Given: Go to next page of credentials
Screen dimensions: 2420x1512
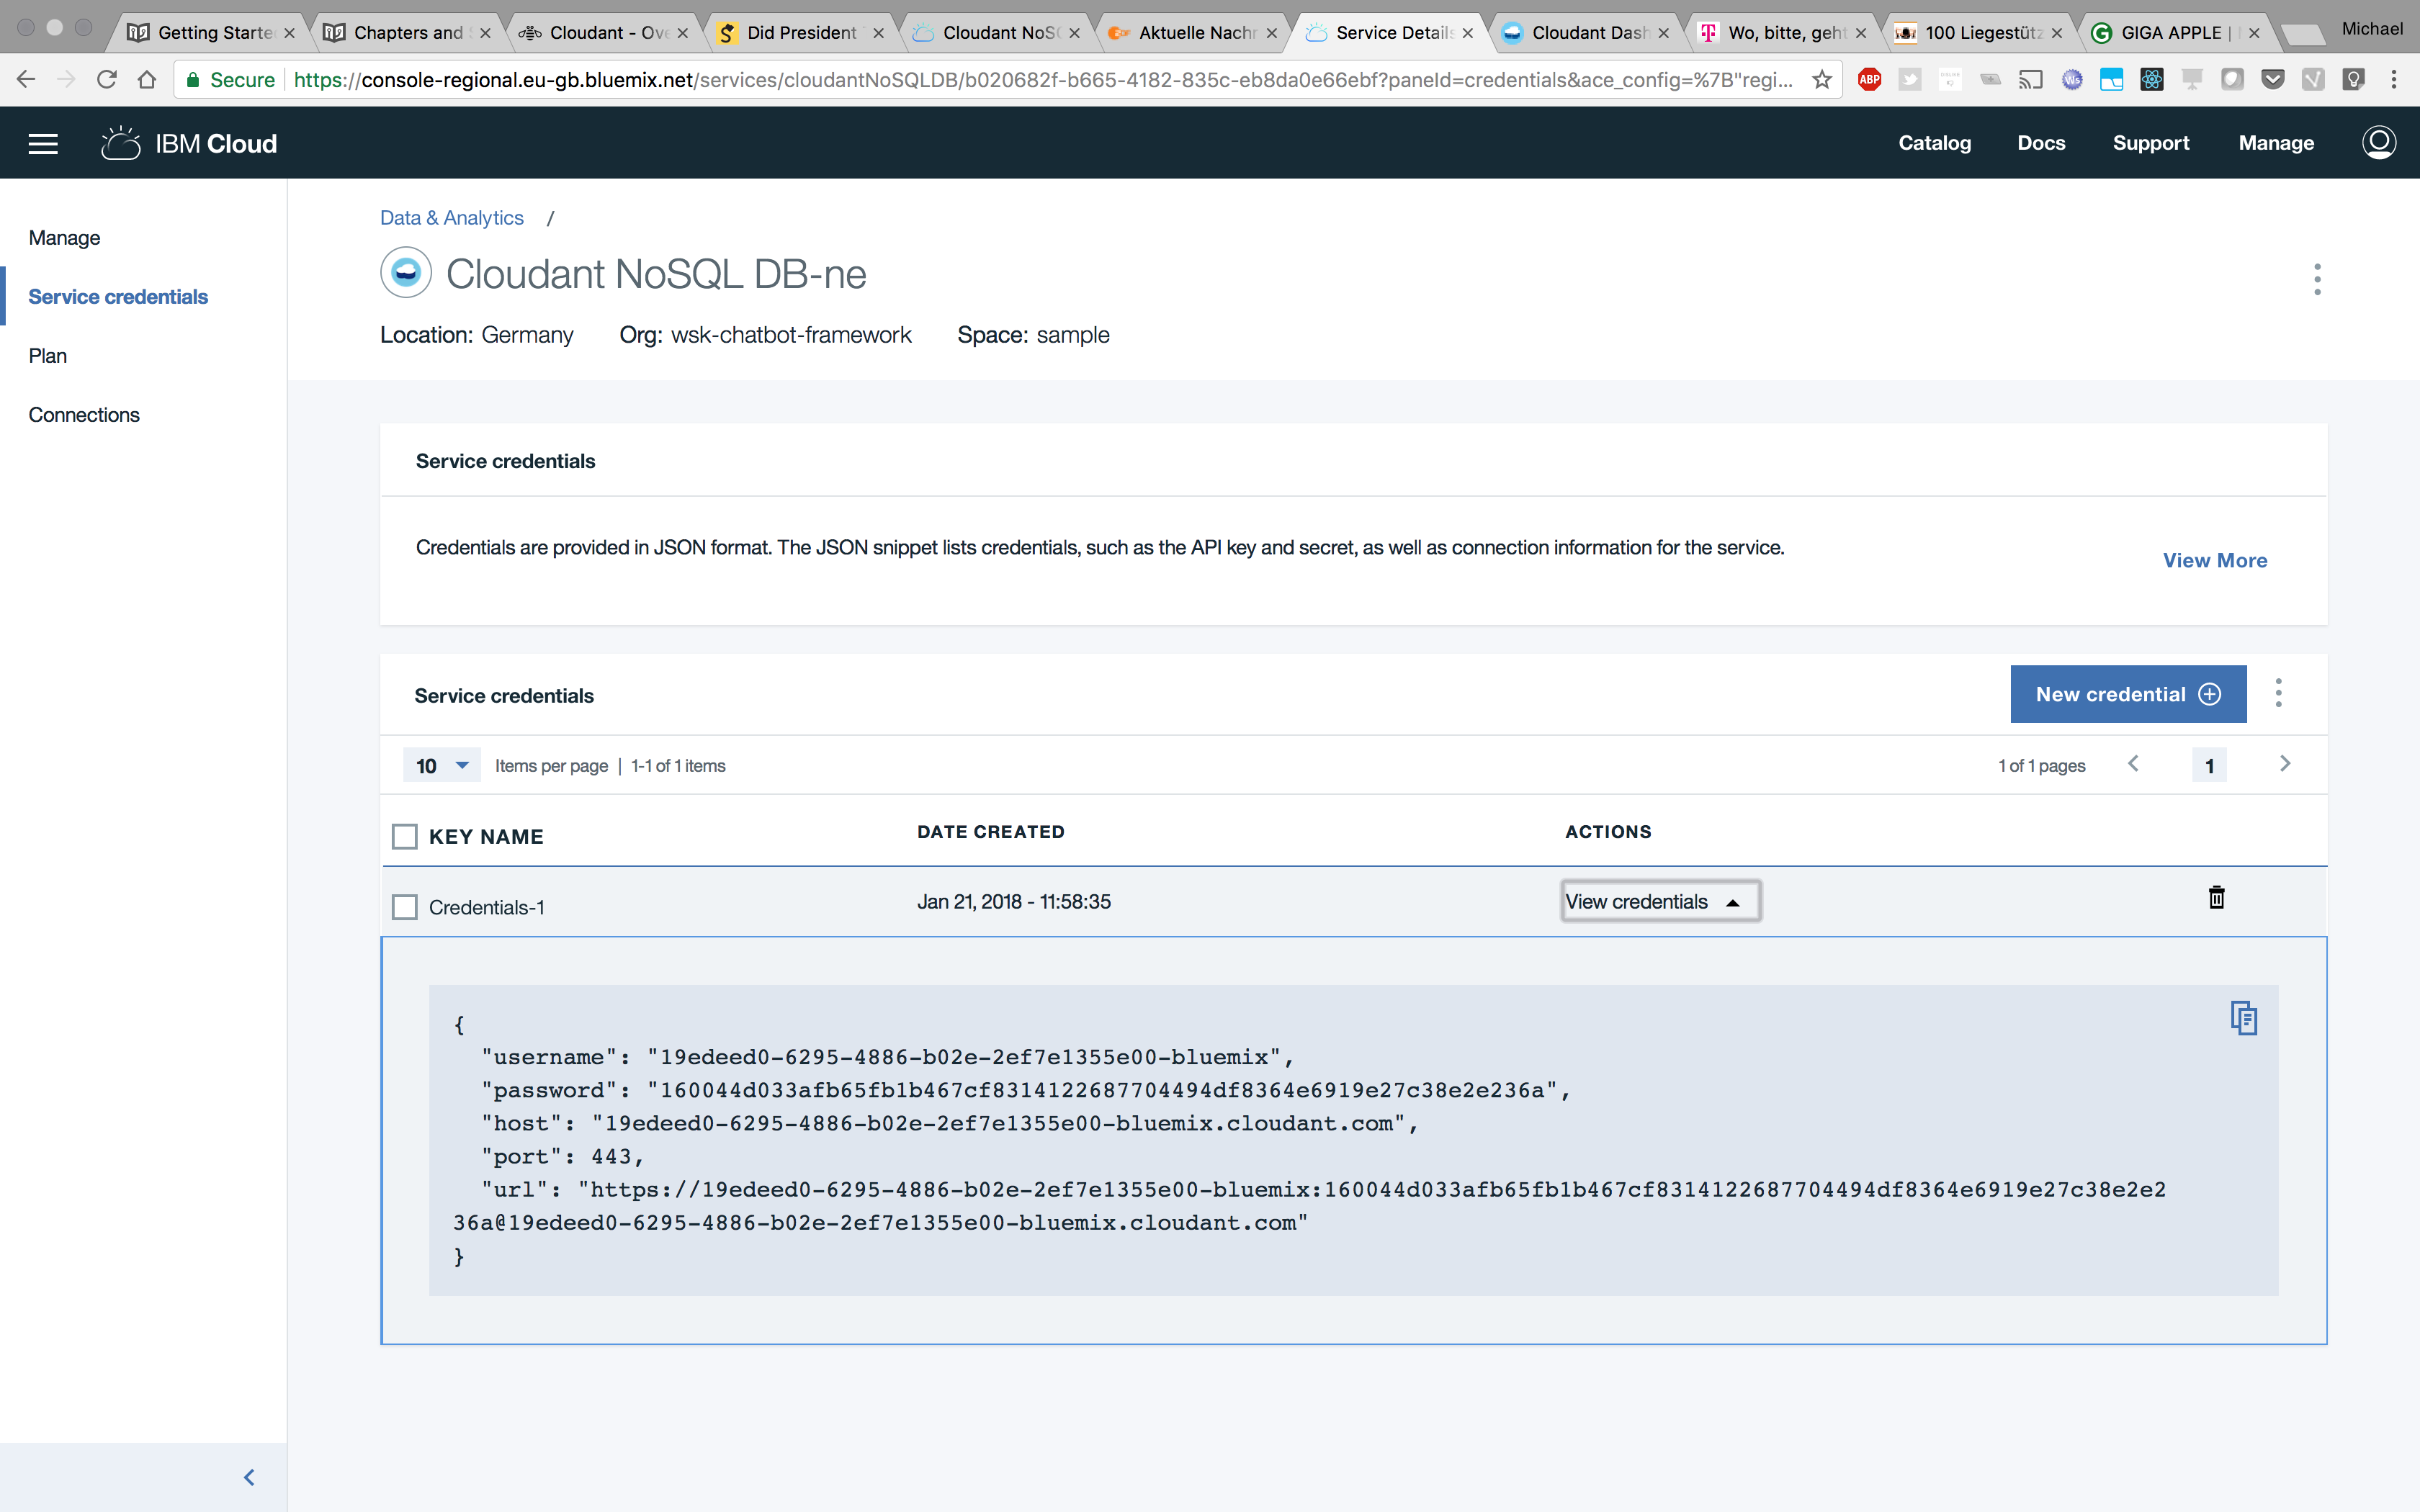Looking at the screenshot, I should pyautogui.click(x=2285, y=764).
